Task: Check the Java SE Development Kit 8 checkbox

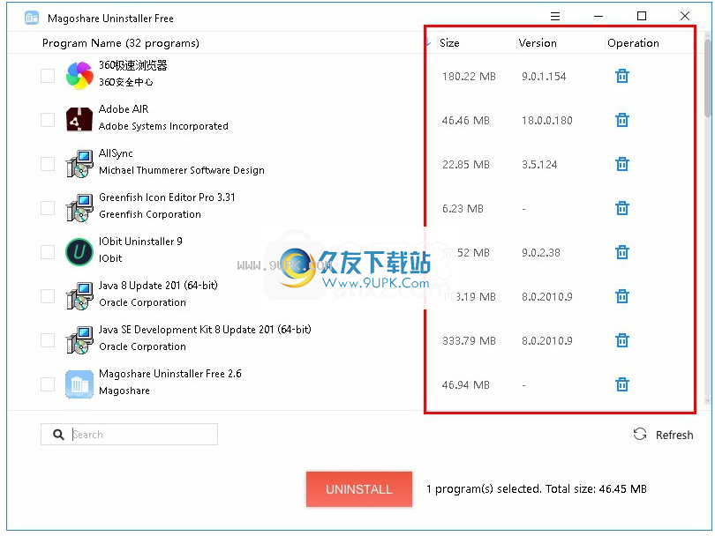Action: (x=48, y=339)
